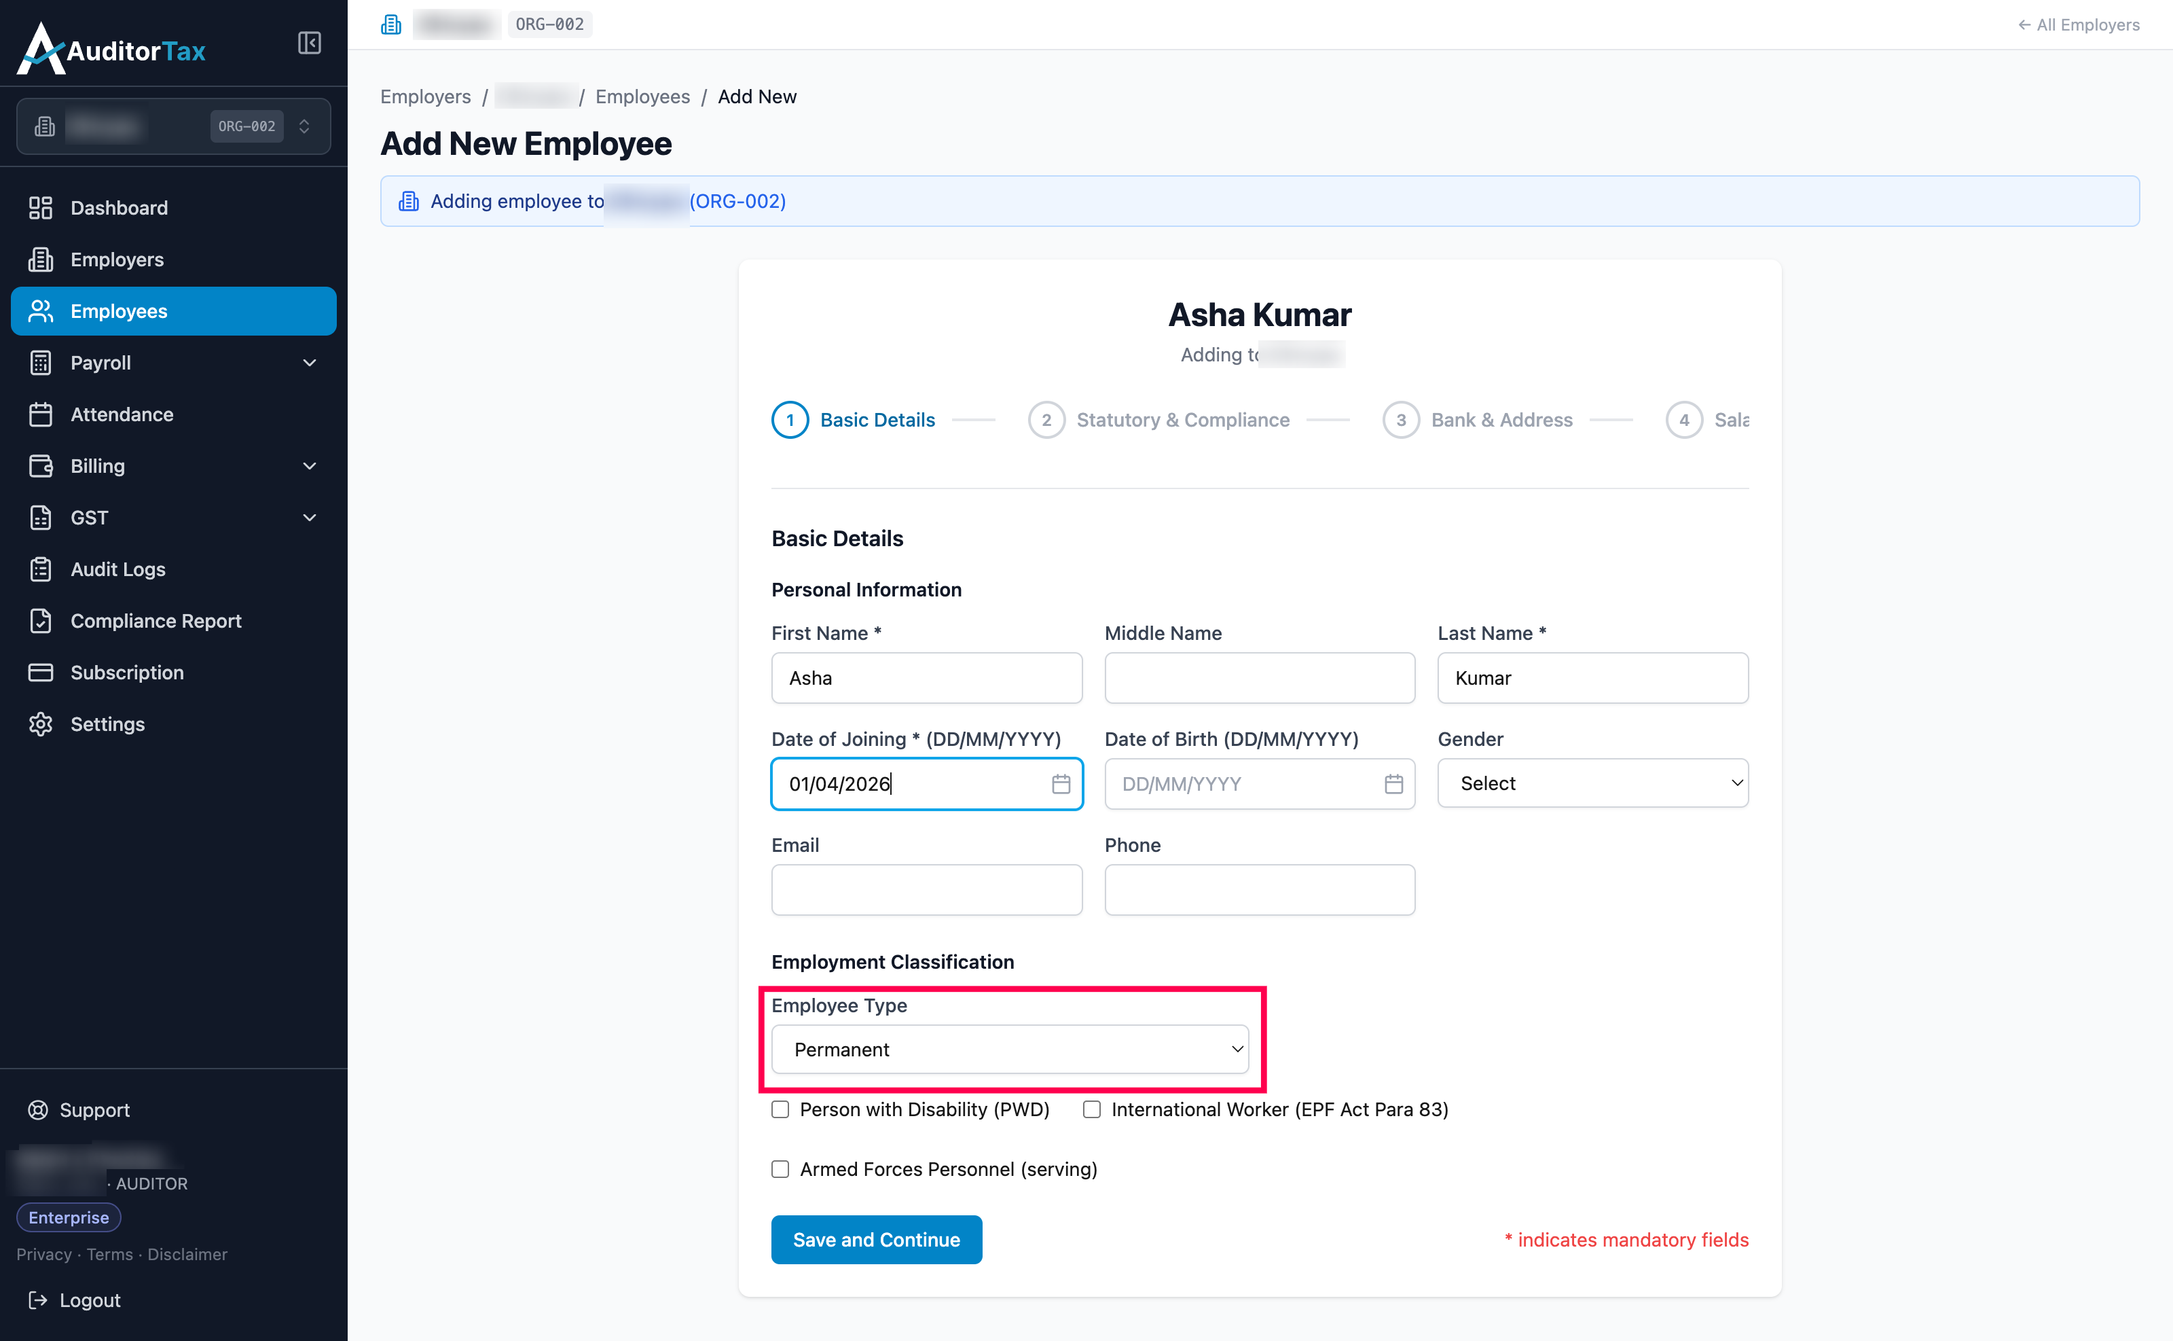Image resolution: width=2173 pixels, height=1341 pixels.
Task: Tick Armed Forces Personnel checkbox
Action: click(x=780, y=1169)
